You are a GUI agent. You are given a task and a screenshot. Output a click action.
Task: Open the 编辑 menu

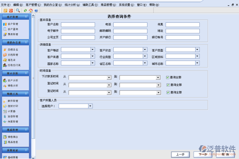coord(18,5)
